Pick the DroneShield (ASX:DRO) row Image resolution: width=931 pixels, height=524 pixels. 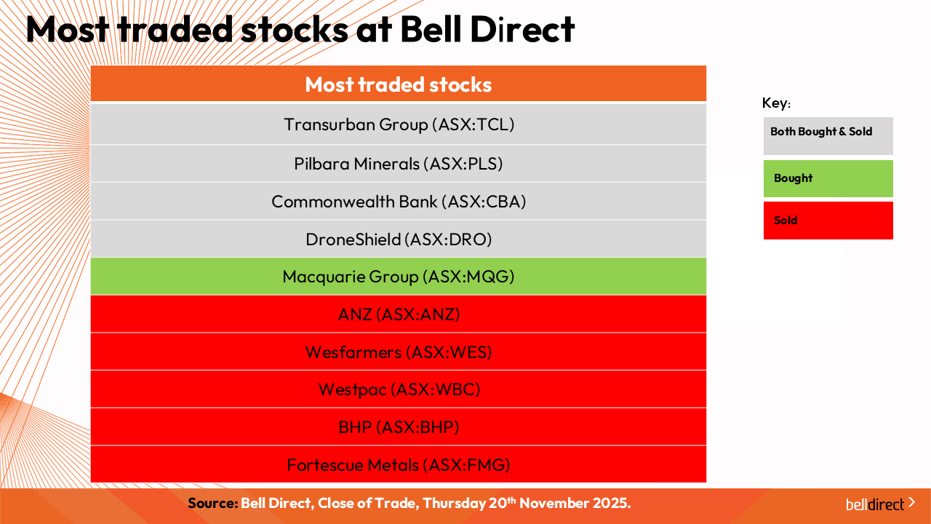click(x=399, y=239)
